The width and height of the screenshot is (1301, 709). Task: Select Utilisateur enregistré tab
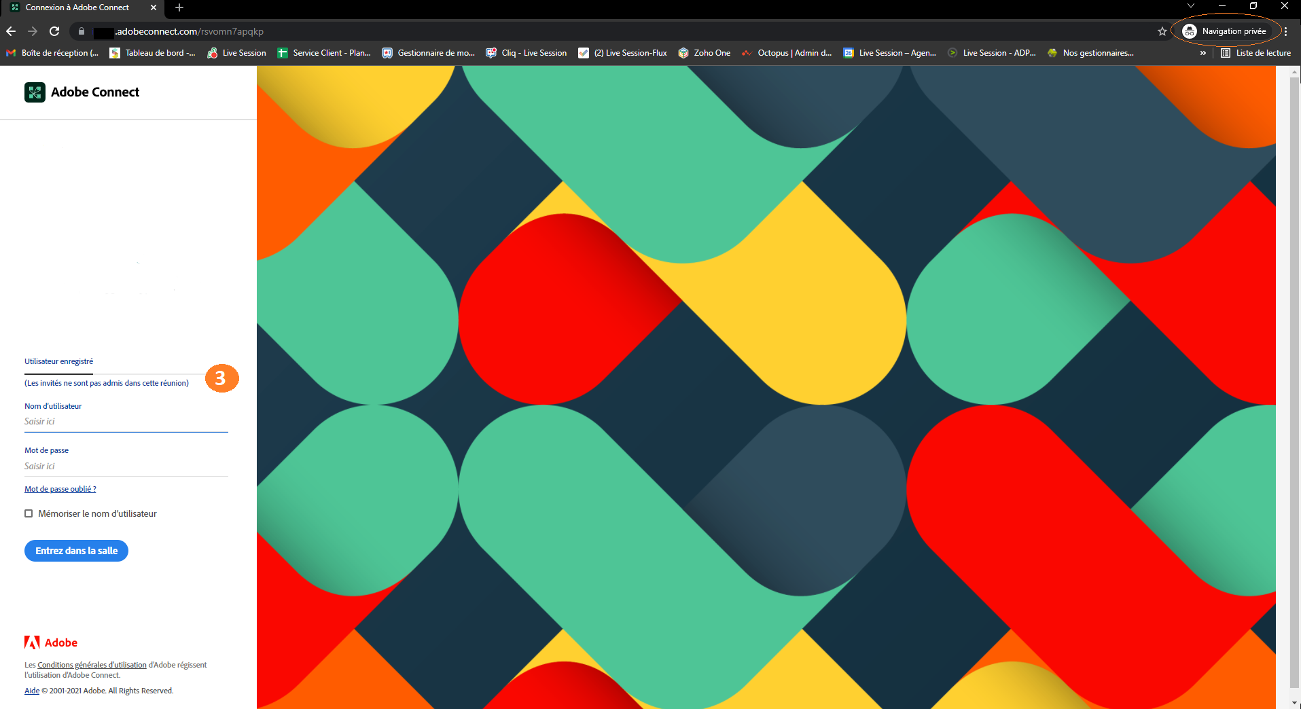58,361
